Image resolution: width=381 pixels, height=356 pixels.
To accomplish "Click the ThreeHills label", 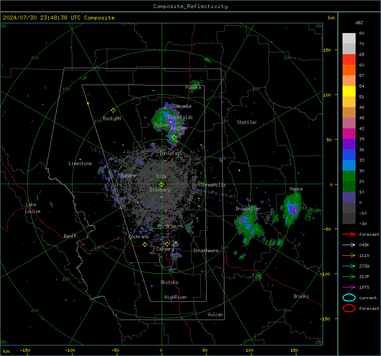I will (x=213, y=185).
